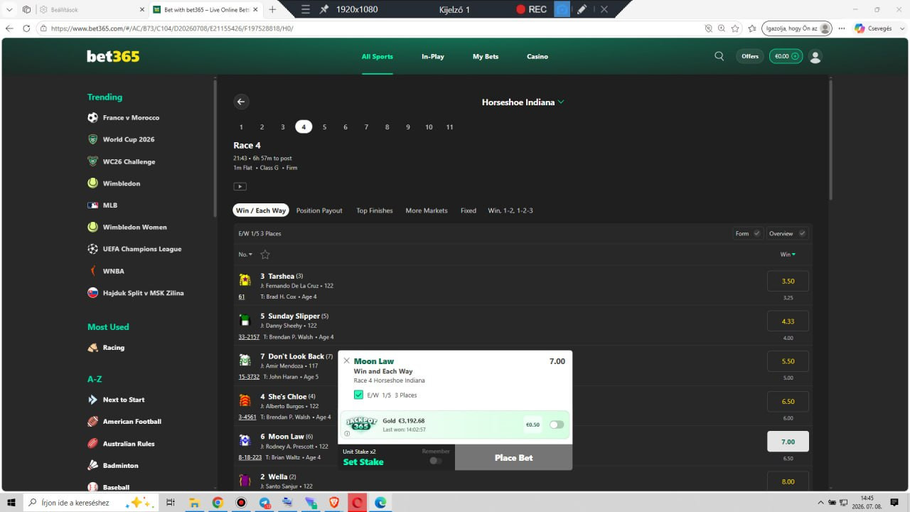This screenshot has width=910, height=512.
Task: Open the More Markets tab
Action: coord(427,210)
